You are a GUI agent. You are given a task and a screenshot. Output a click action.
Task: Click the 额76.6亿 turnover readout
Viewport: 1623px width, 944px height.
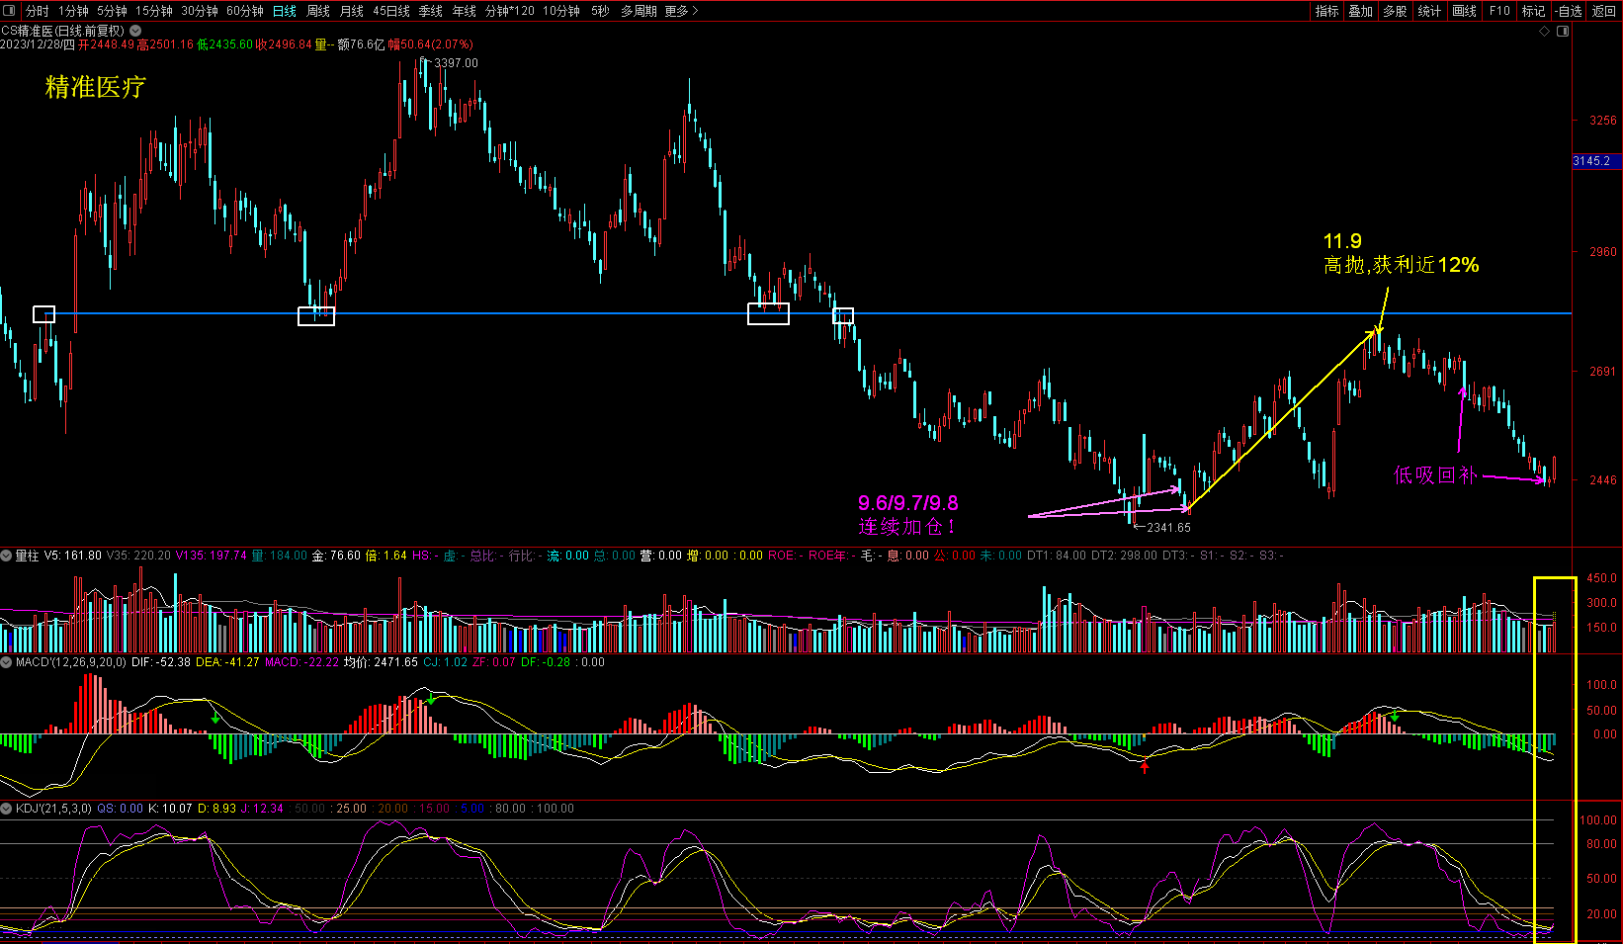pos(361,44)
